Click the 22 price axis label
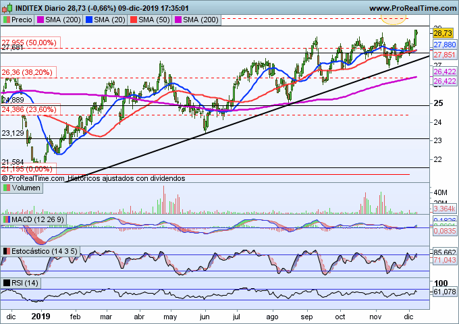 point(437,159)
